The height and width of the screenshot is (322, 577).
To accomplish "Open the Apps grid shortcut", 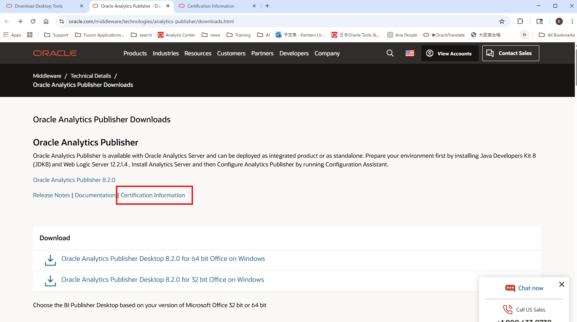I will point(12,35).
